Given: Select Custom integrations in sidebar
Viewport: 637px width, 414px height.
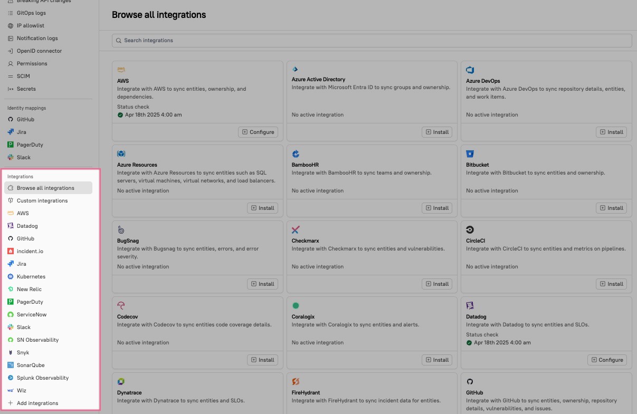Looking at the screenshot, I should coord(42,200).
